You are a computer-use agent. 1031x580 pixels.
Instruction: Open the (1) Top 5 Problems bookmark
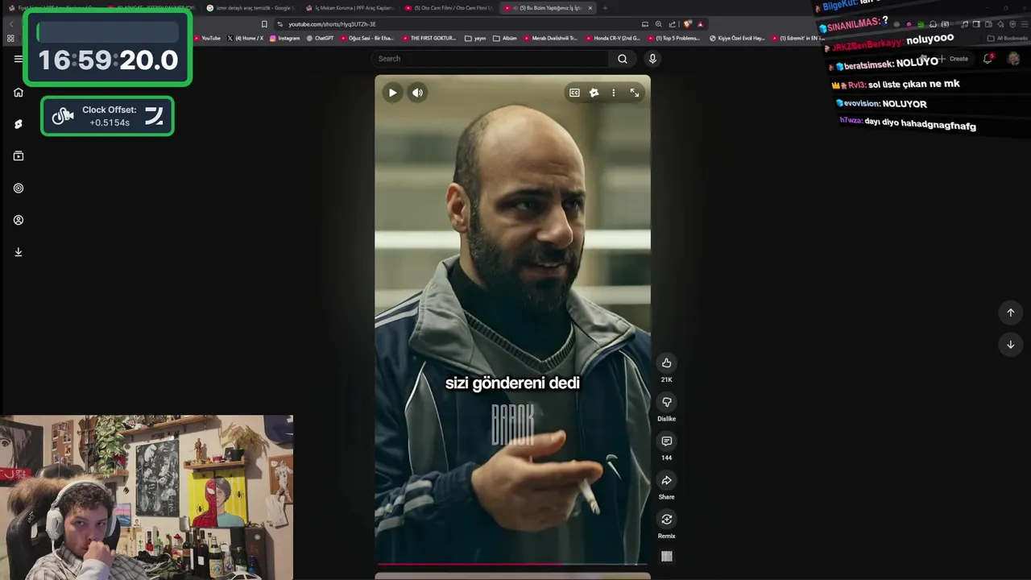click(x=674, y=38)
